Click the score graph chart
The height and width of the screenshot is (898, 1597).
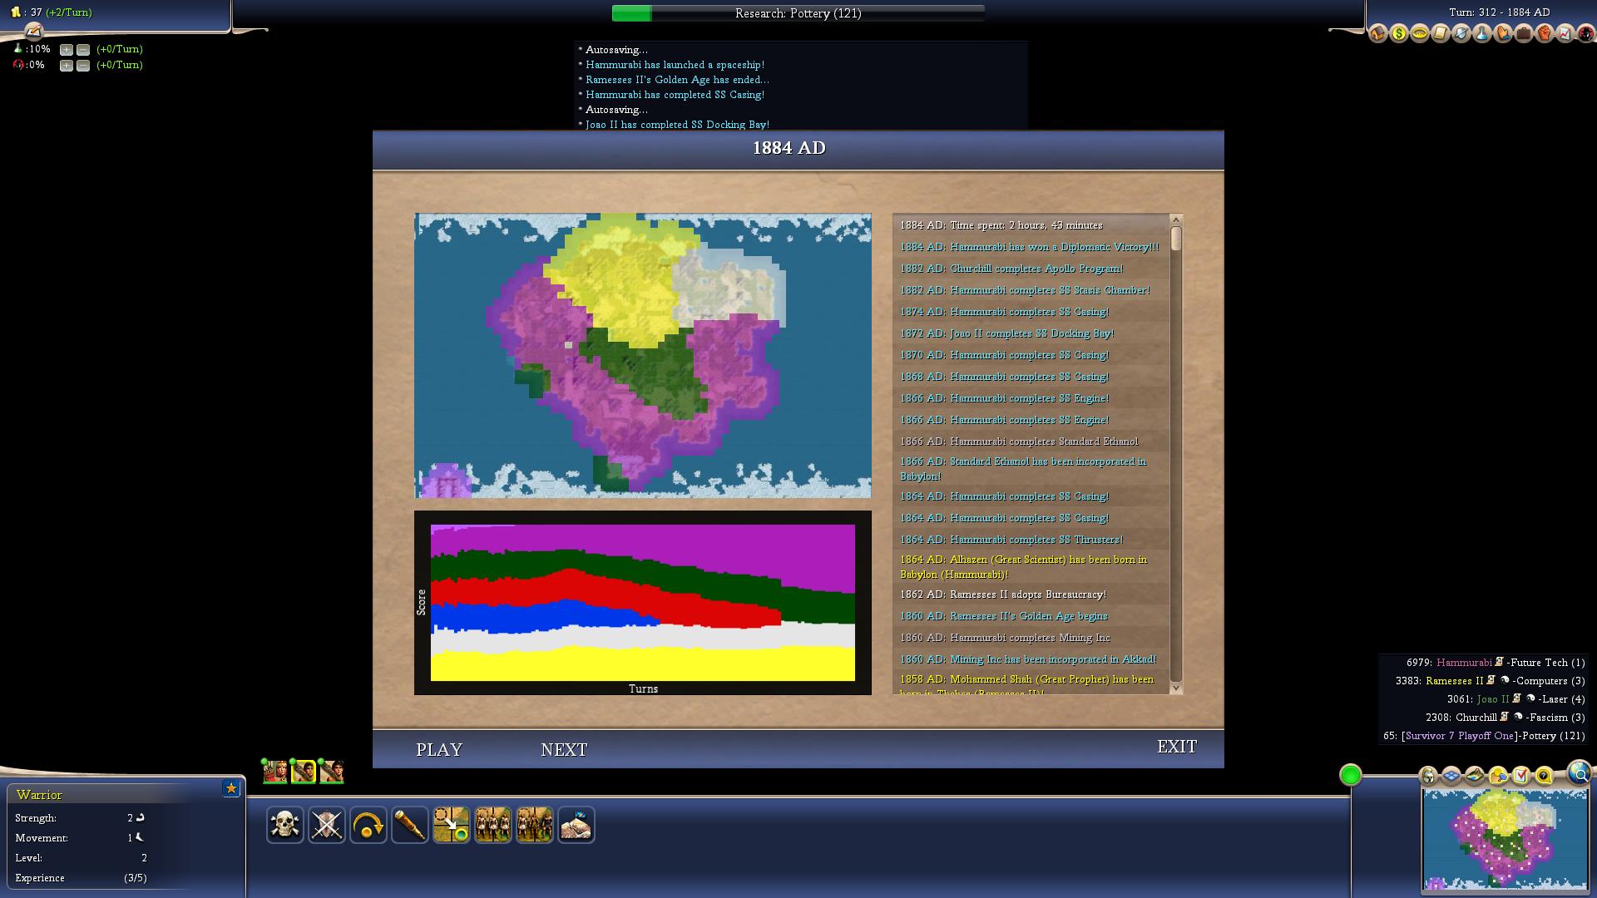(x=643, y=603)
